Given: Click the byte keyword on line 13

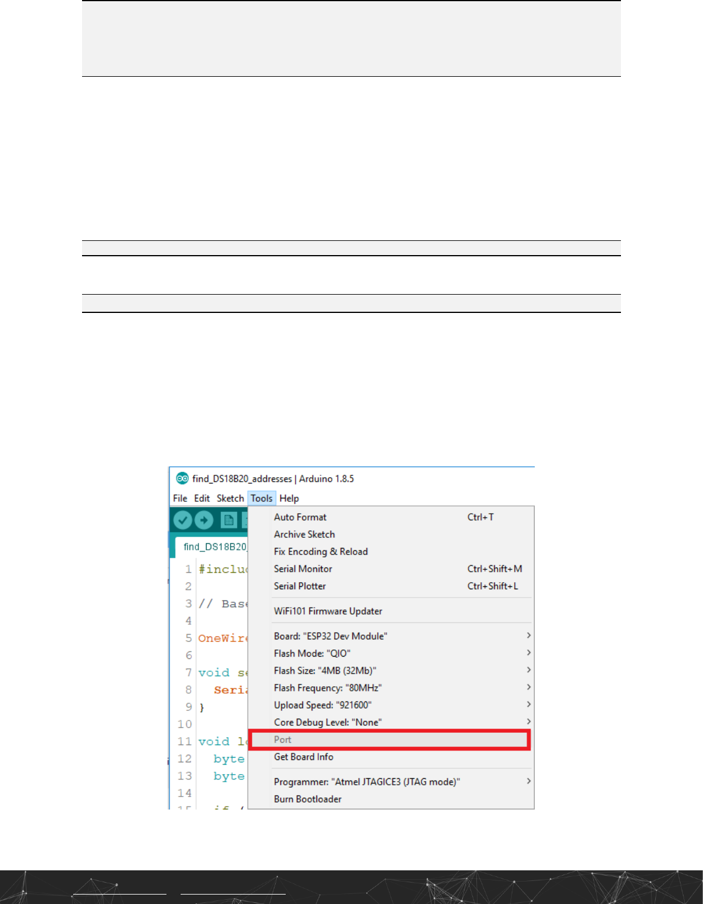Looking at the screenshot, I should coord(229,776).
